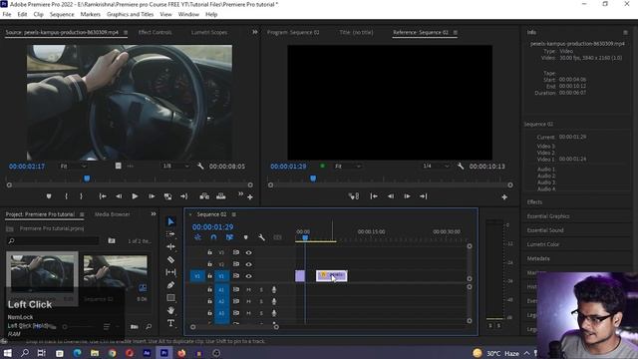This screenshot has height=359, width=638.
Task: Select the Type tool
Action: [170, 323]
